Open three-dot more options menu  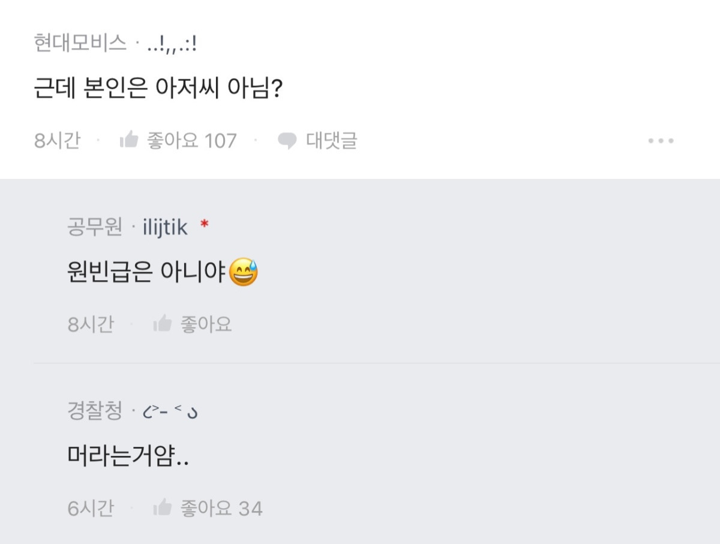[661, 141]
